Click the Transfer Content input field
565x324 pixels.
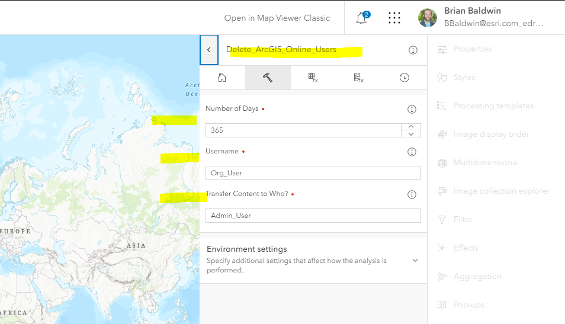[313, 216]
